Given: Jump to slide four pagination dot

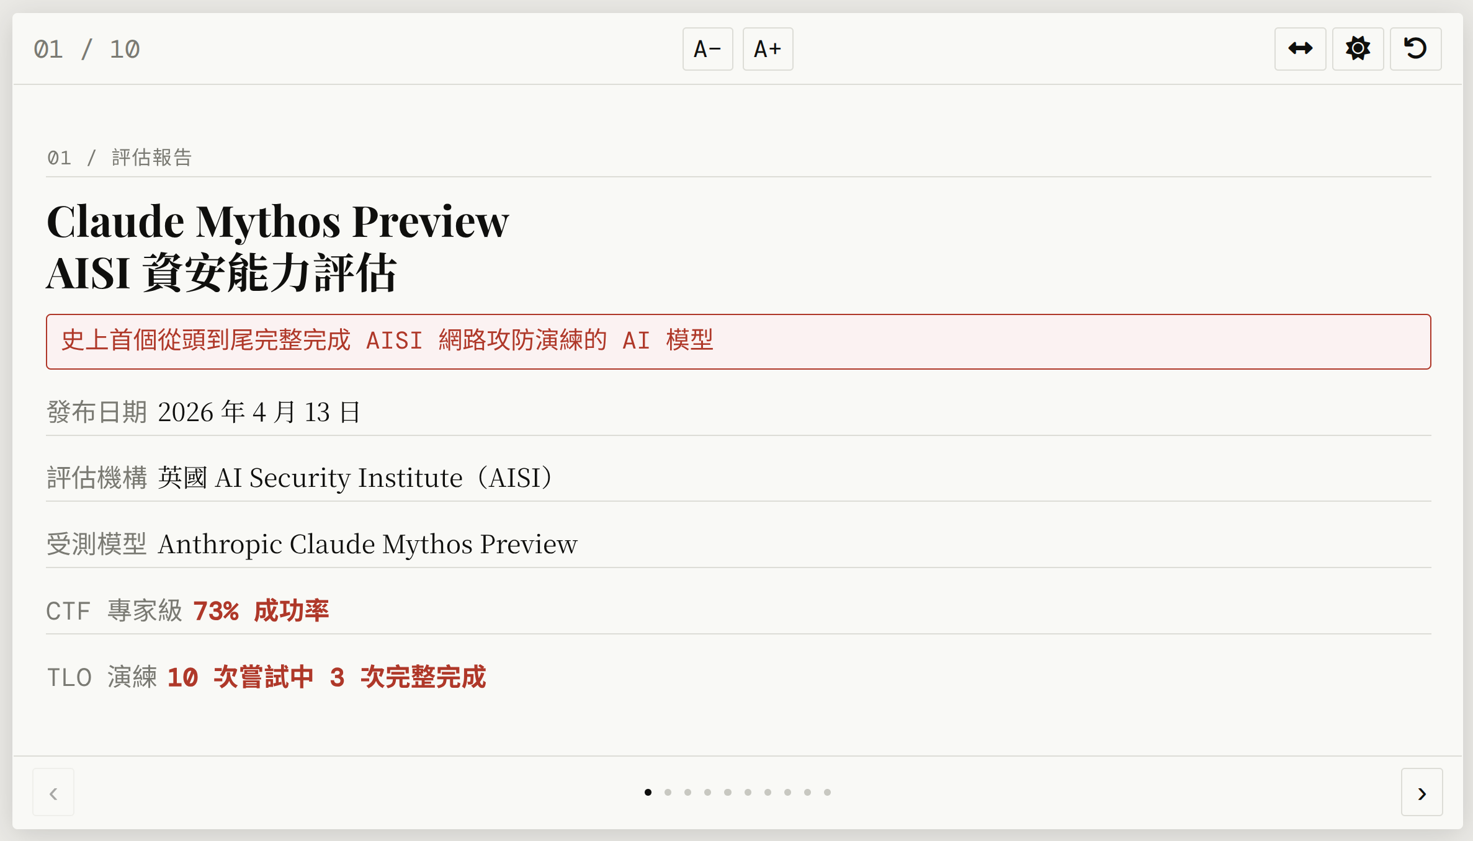Looking at the screenshot, I should coord(707,792).
